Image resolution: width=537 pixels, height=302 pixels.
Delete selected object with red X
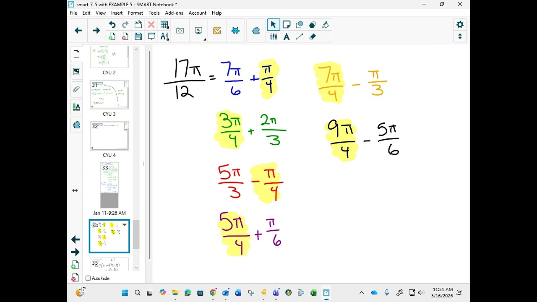tap(151, 25)
